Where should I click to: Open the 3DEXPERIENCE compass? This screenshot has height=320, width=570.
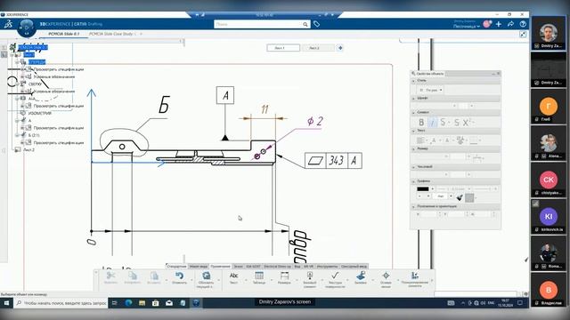(x=27, y=28)
